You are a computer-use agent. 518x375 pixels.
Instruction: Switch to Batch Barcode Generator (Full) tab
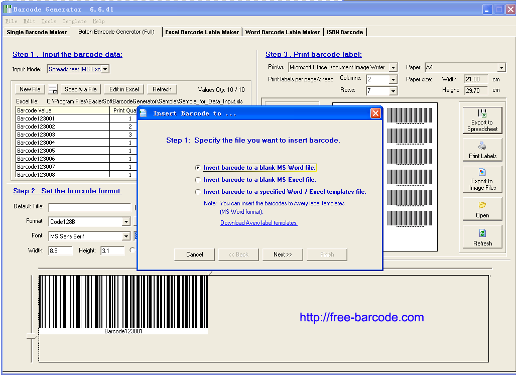point(116,32)
